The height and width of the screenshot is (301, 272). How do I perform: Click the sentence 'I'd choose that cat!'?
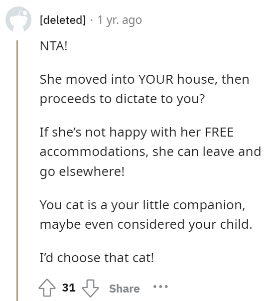(x=97, y=258)
